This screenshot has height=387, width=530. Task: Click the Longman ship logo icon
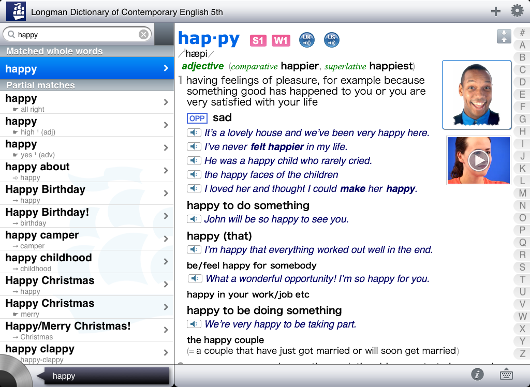pyautogui.click(x=16, y=11)
